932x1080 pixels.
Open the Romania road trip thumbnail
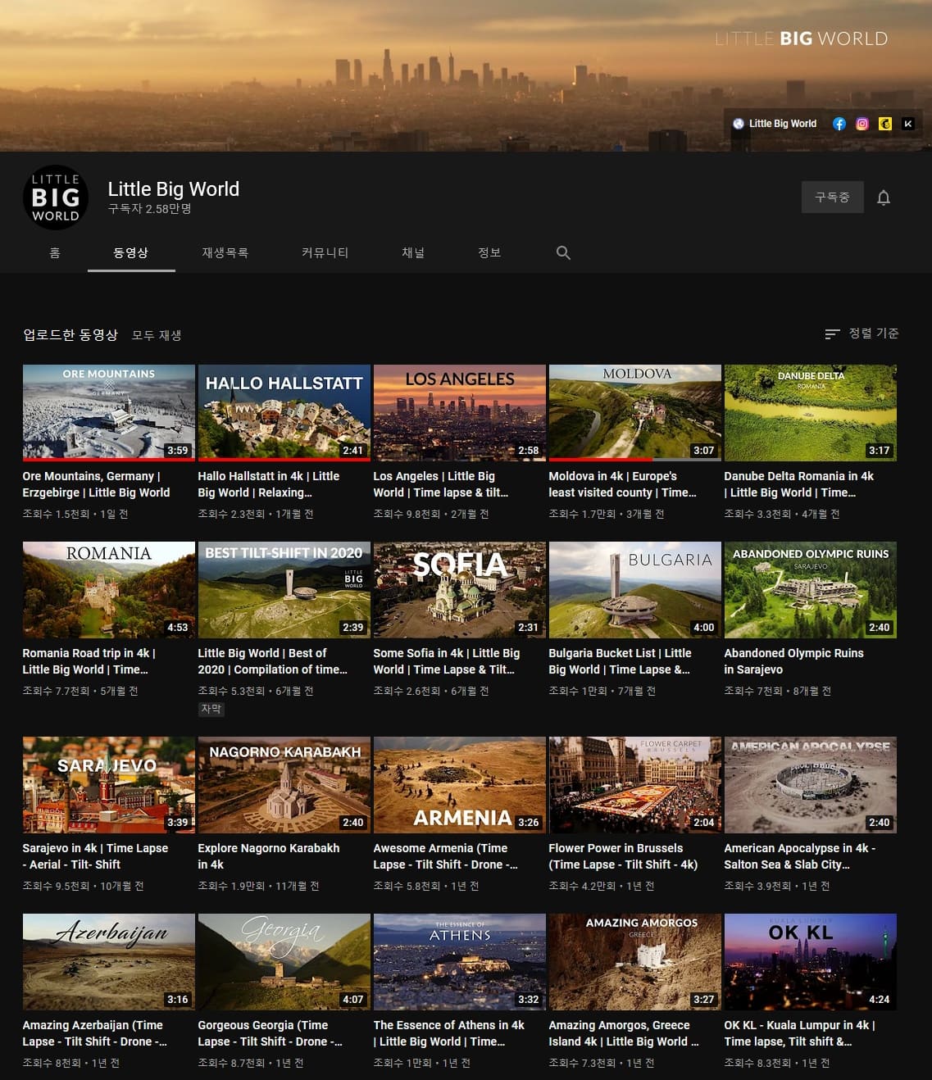[x=109, y=590]
